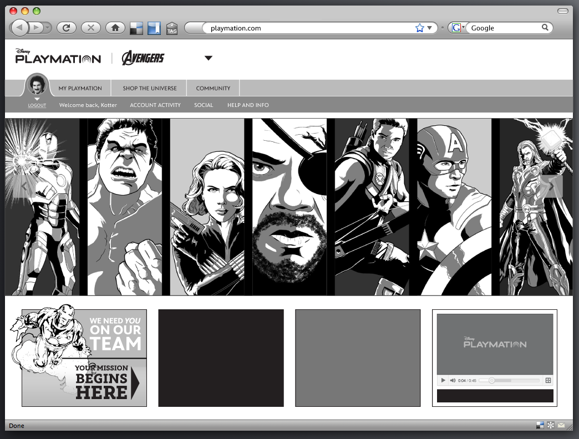
Task: Toggle video fullscreen icon
Action: click(548, 380)
